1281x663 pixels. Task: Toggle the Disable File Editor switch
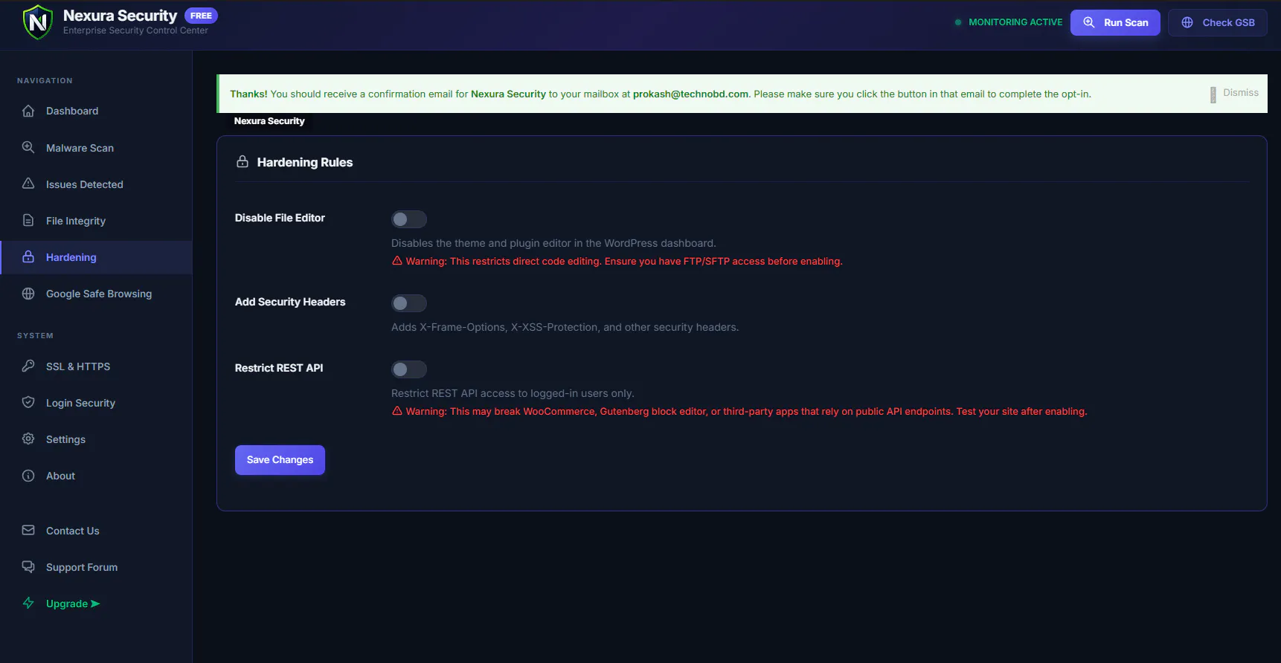point(409,219)
